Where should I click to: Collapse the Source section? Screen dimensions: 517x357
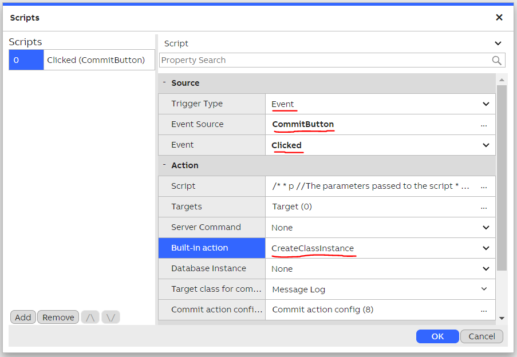[x=164, y=83]
